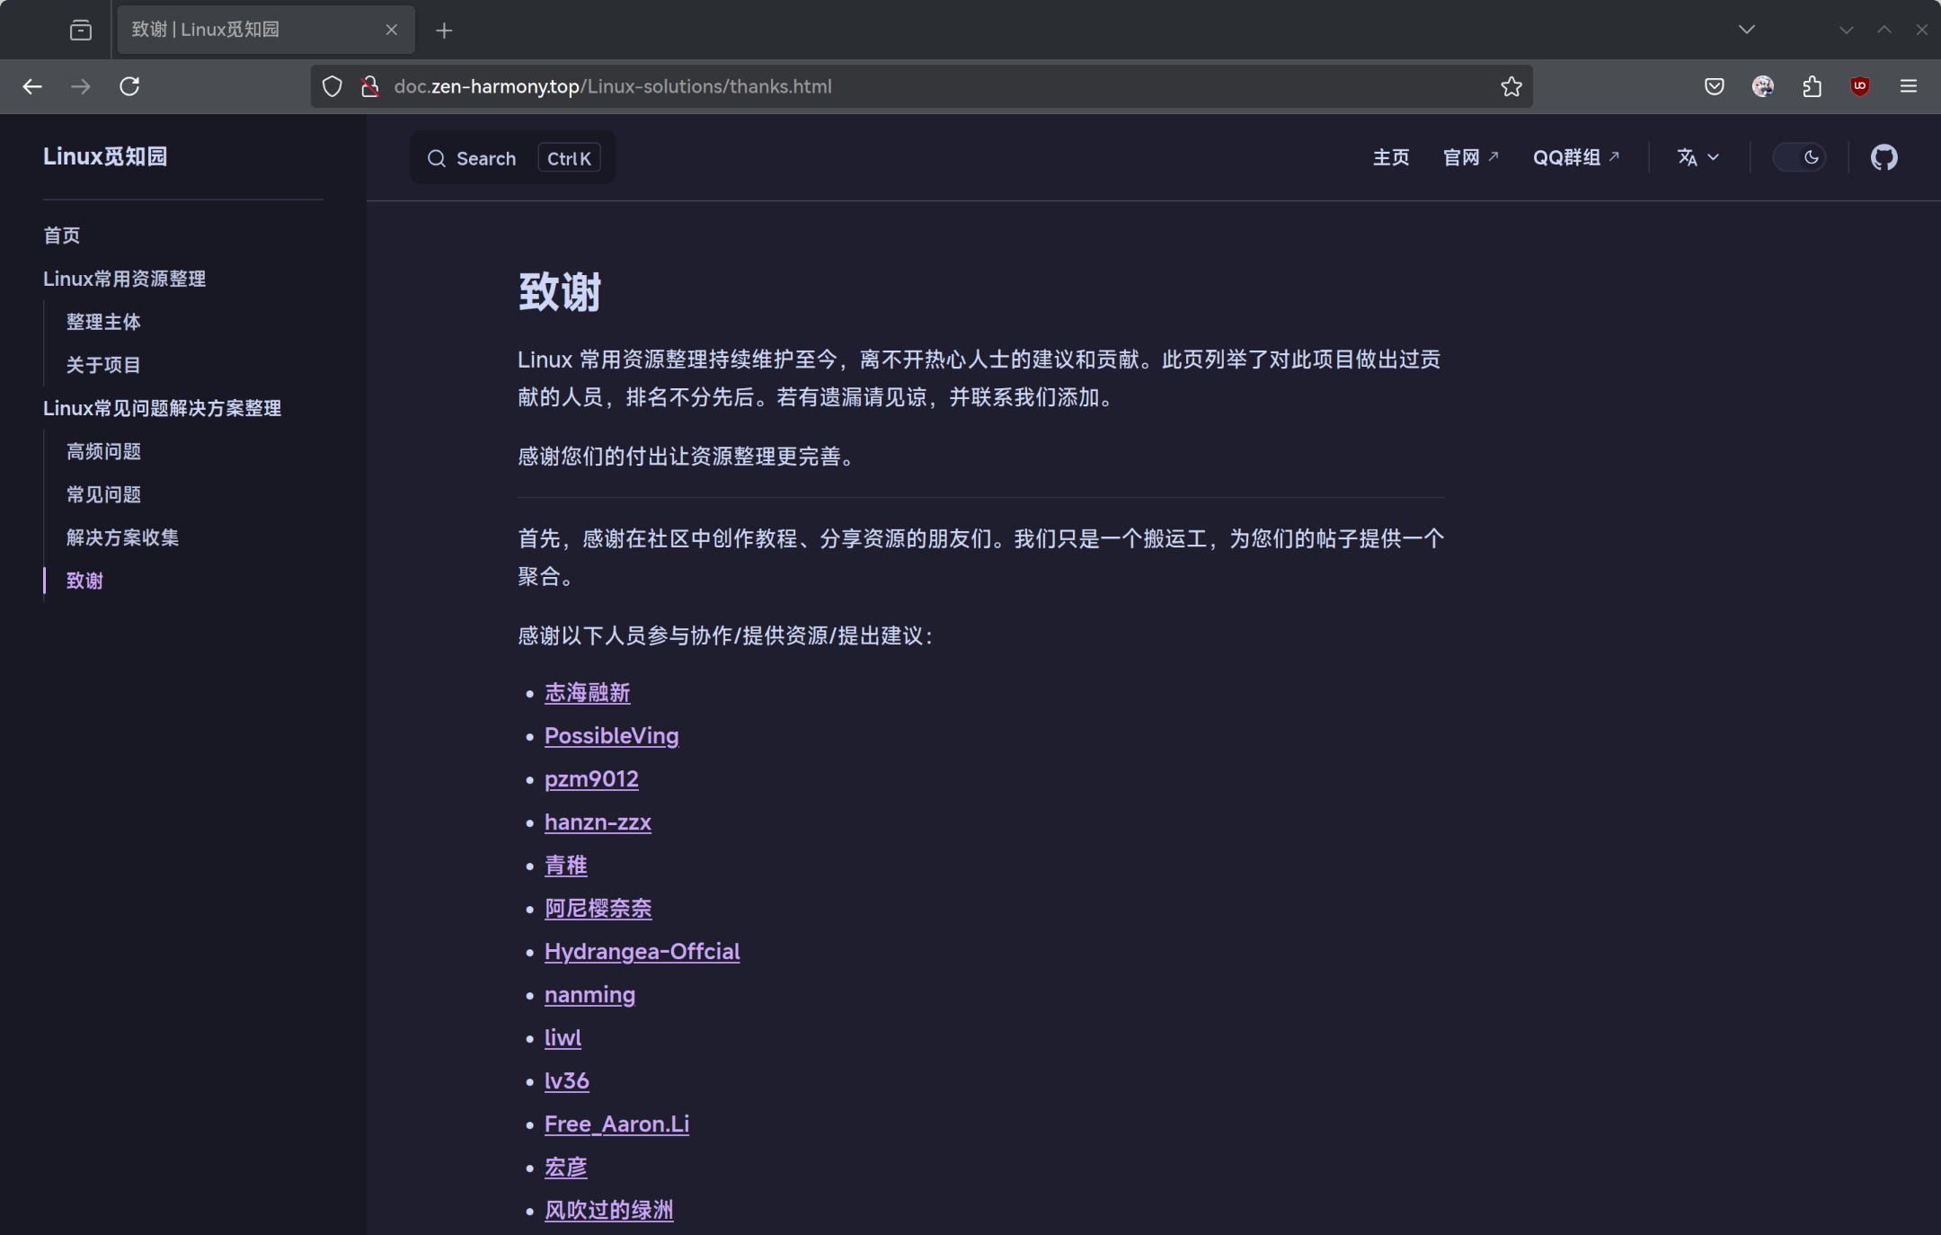Click the Firefox account avatar
This screenshot has height=1235, width=1941.
[1762, 85]
